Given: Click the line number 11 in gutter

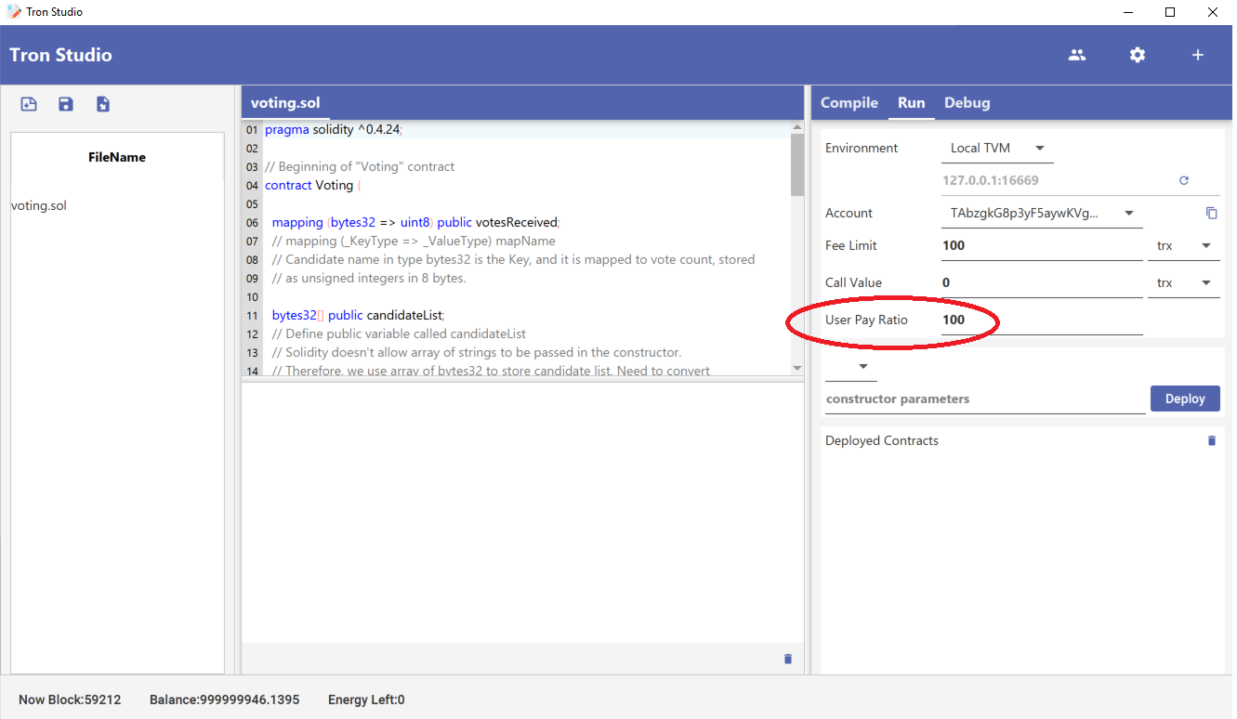Looking at the screenshot, I should point(252,316).
